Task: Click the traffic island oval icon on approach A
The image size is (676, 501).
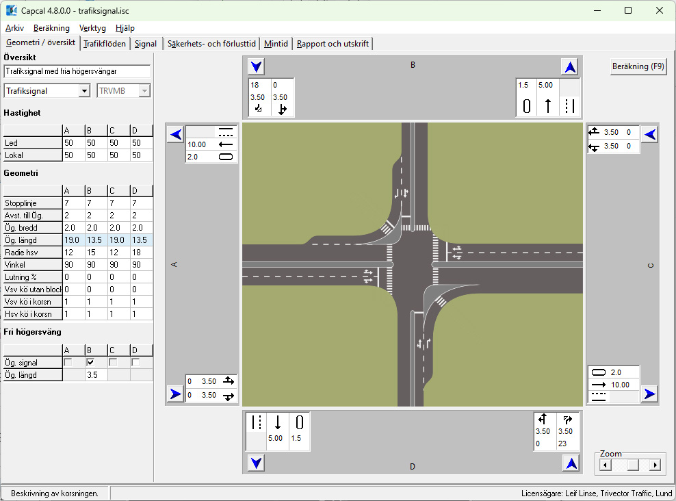Action: pos(225,157)
